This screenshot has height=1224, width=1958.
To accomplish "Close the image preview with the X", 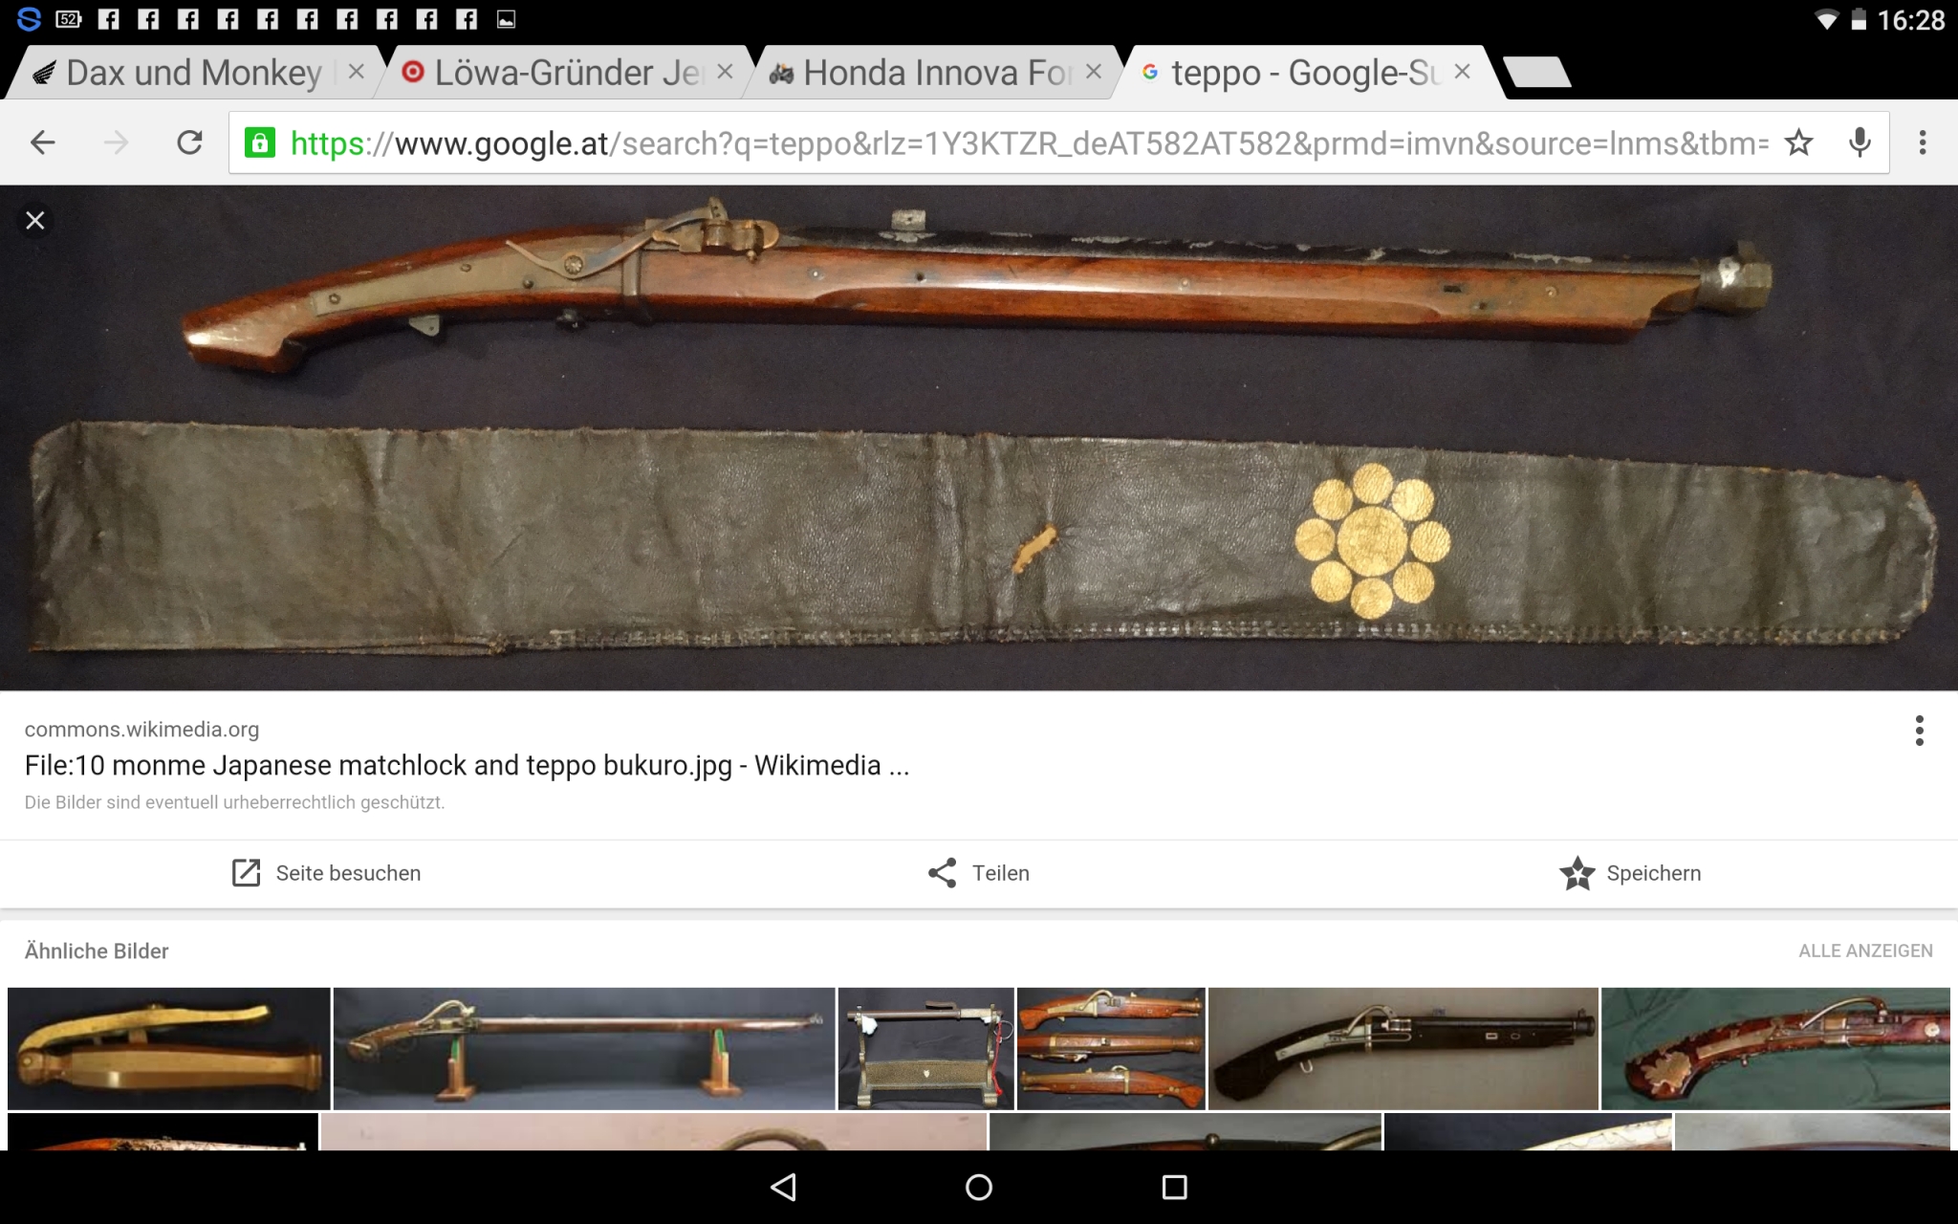I will tap(35, 221).
